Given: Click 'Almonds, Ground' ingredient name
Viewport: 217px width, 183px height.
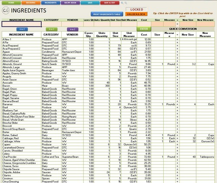Looking at the screenshot, I should pyautogui.click(x=12, y=64).
